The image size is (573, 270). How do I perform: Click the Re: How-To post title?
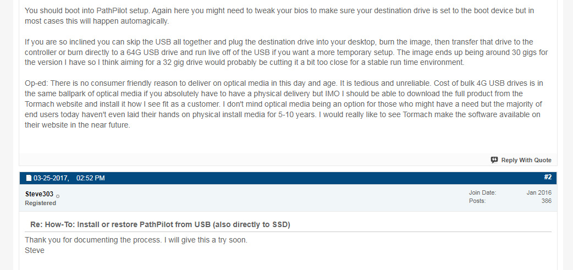coord(160,225)
